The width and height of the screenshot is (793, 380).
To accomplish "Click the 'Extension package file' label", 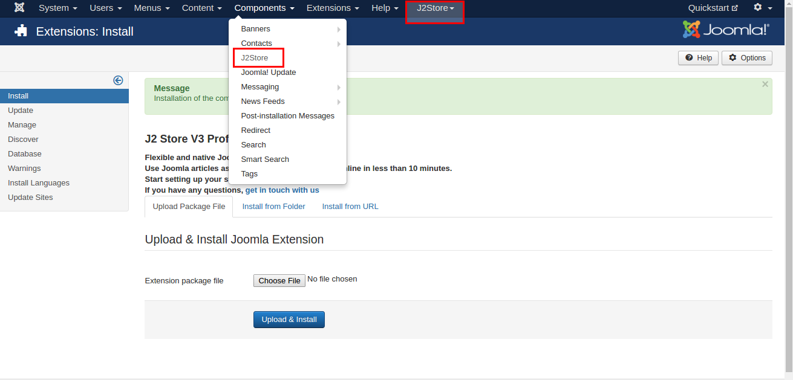I will (184, 281).
